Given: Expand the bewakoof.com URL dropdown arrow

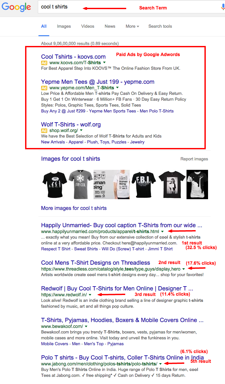Looking at the screenshot, I should point(86,326).
